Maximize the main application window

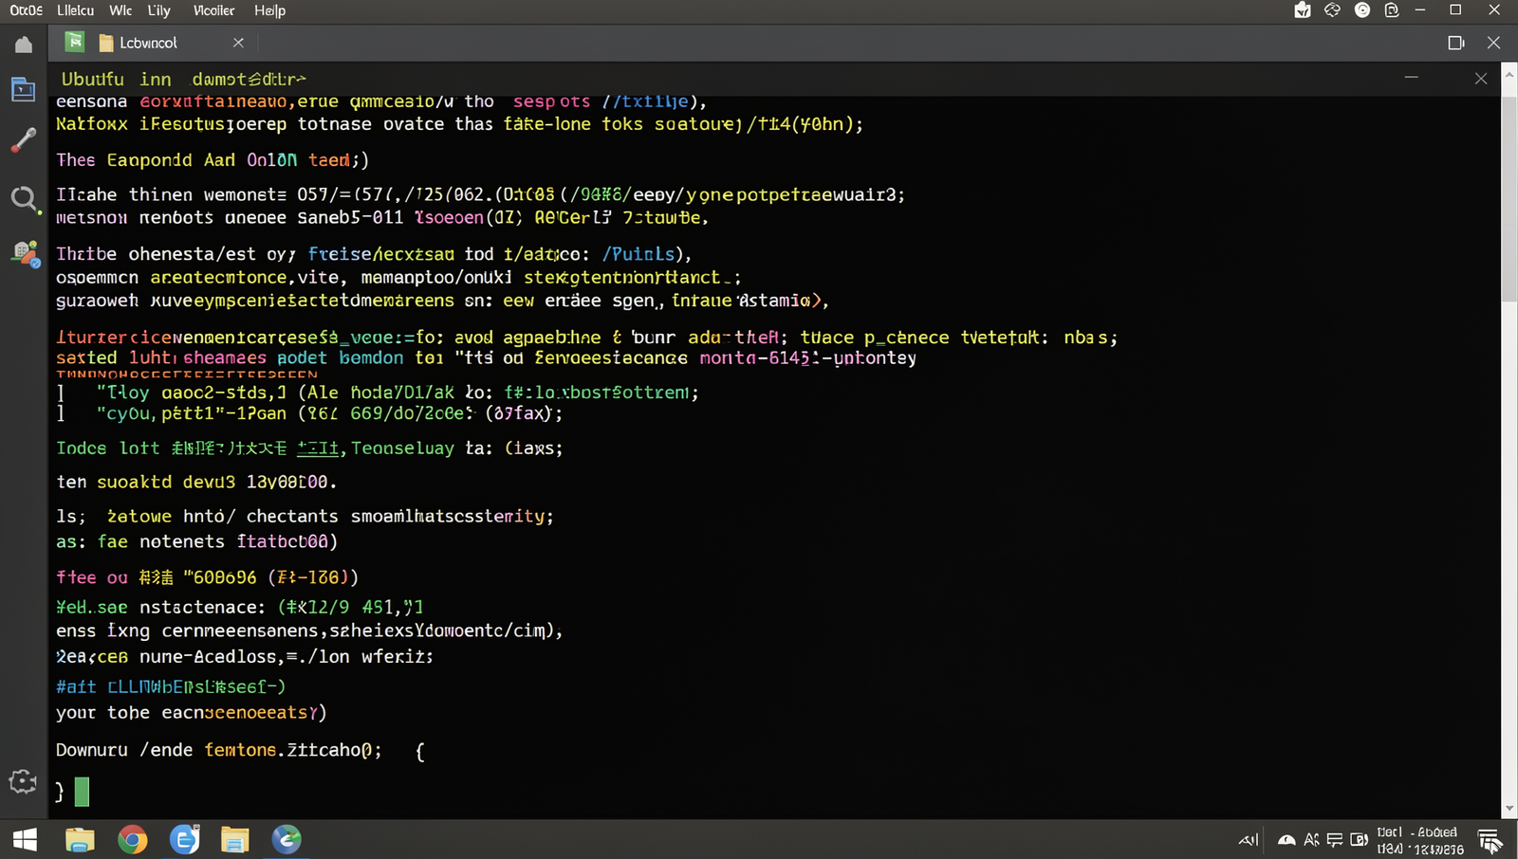coord(1455,10)
